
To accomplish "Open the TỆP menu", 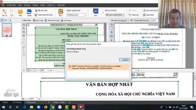I will (3, 5).
